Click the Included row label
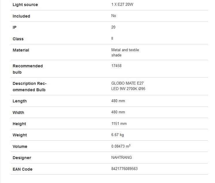Viewport: 215px width, 183px height. tap(21, 16)
